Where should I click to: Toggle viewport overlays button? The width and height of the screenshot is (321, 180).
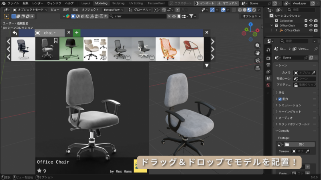pos(223,10)
